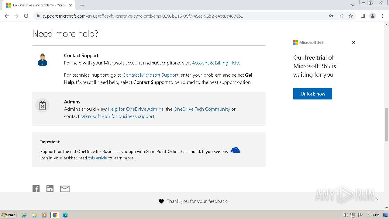Viewport: 389px width, 219px height.
Task: Click the Contact Support person icon
Action: 43,60
